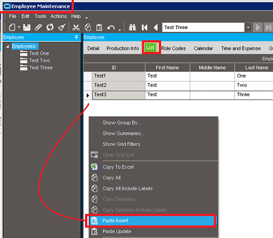Click the Paste clipboard toolbar icon

[99, 27]
